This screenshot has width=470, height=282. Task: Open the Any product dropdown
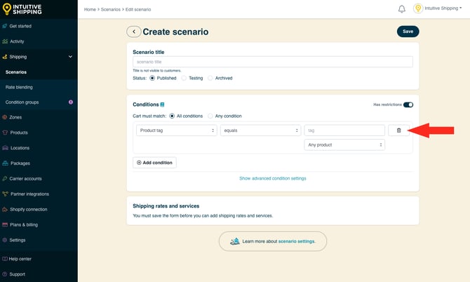[x=344, y=145]
